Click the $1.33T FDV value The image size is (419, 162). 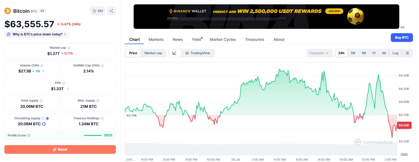point(57,89)
